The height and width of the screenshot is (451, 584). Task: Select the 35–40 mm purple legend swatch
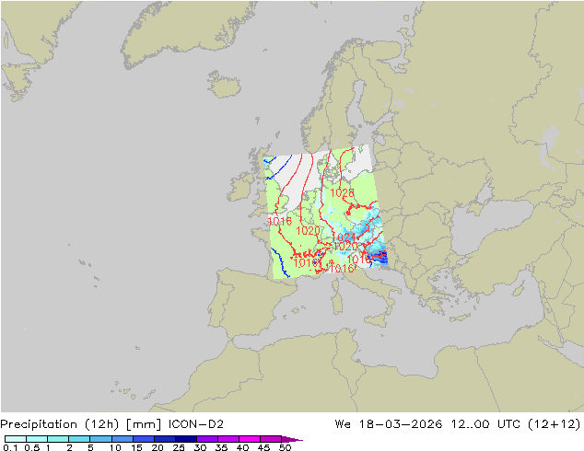(228, 439)
